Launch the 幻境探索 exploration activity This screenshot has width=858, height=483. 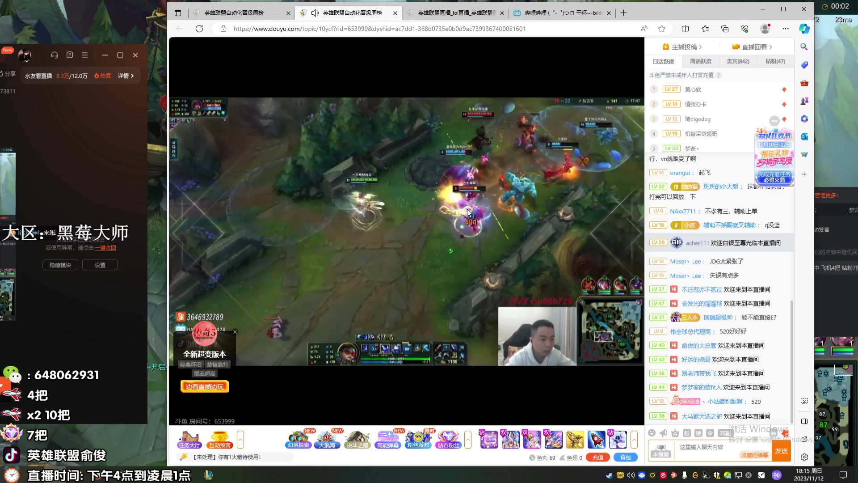tap(298, 439)
